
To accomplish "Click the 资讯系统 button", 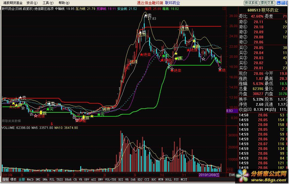I will tap(251, 3).
